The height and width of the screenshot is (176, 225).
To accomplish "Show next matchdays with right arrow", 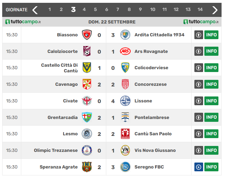I will tap(215, 10).
